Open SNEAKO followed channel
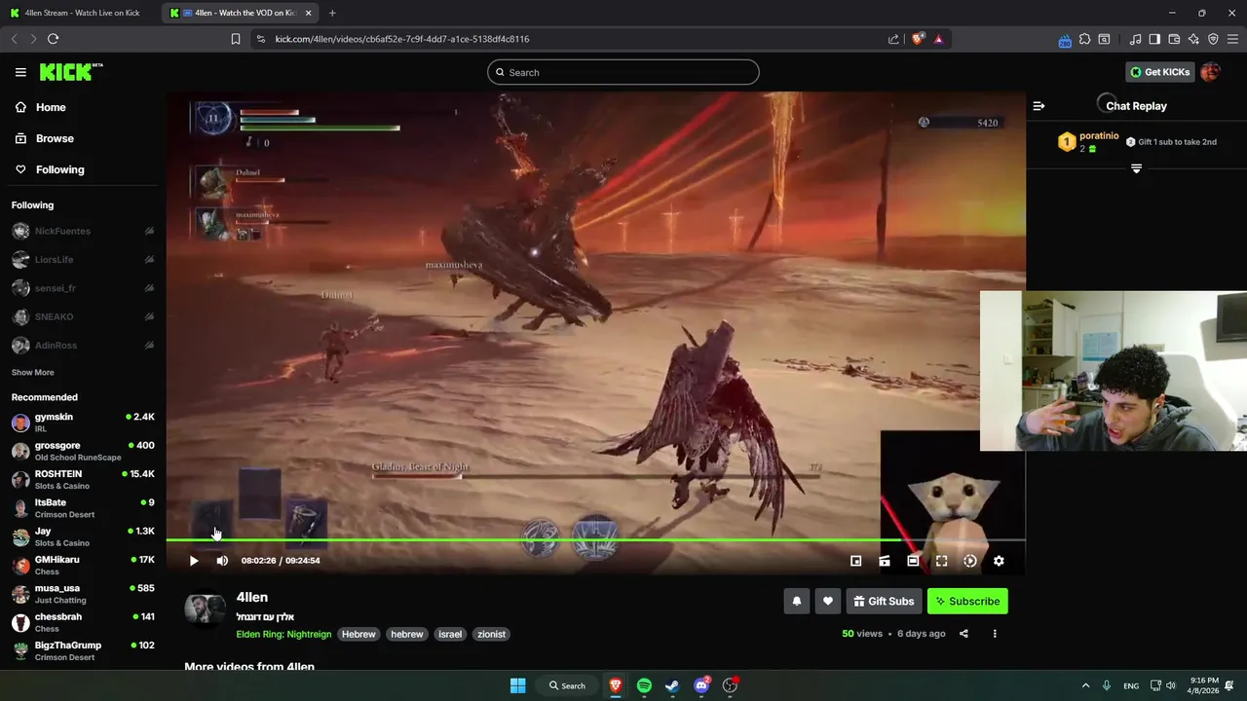 [x=83, y=316]
